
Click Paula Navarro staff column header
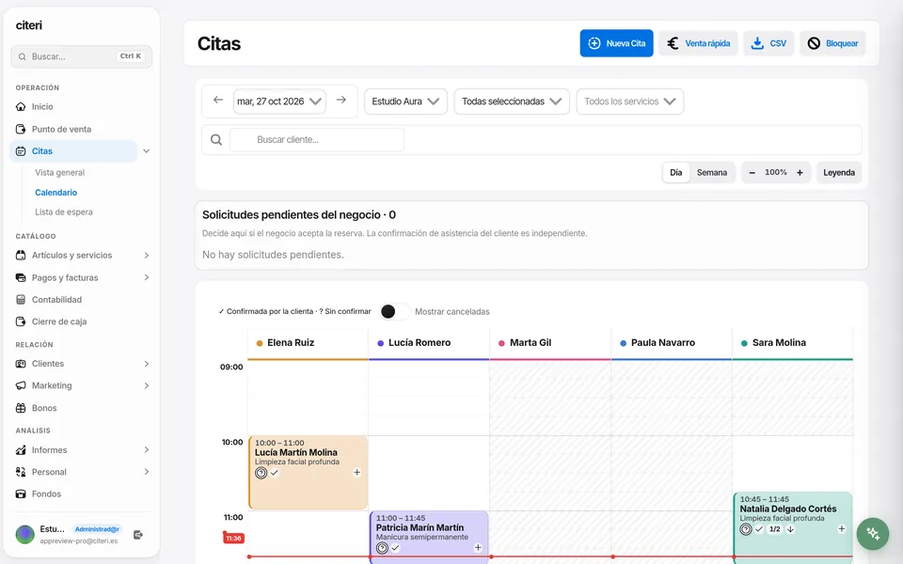672,343
